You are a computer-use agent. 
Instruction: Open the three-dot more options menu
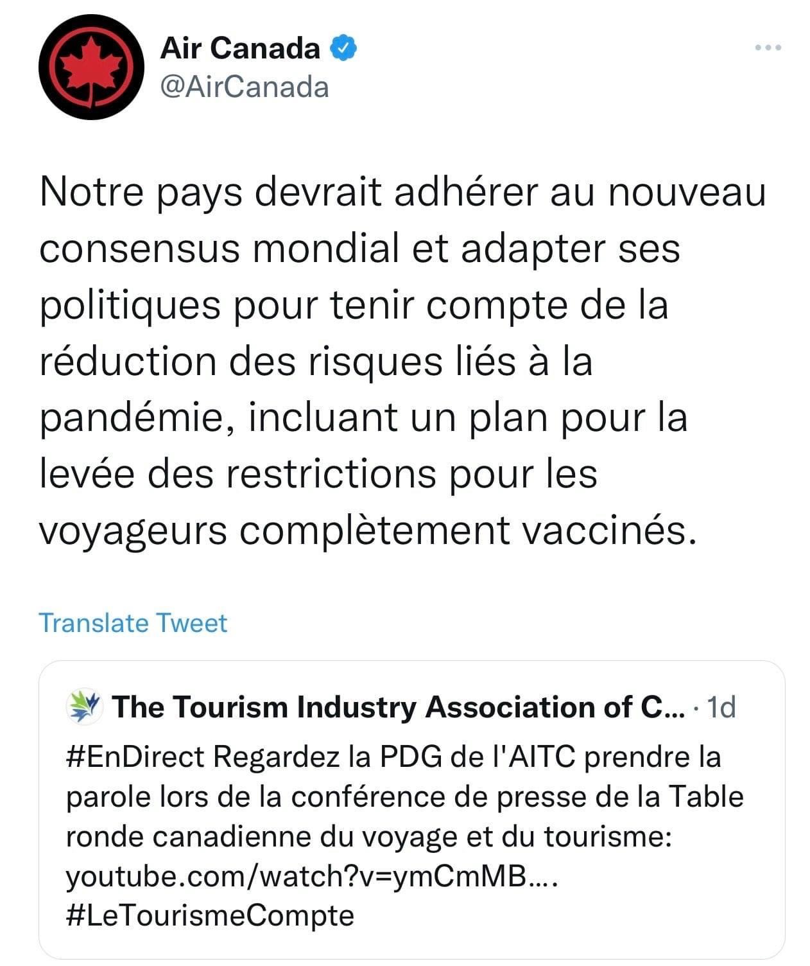[768, 48]
